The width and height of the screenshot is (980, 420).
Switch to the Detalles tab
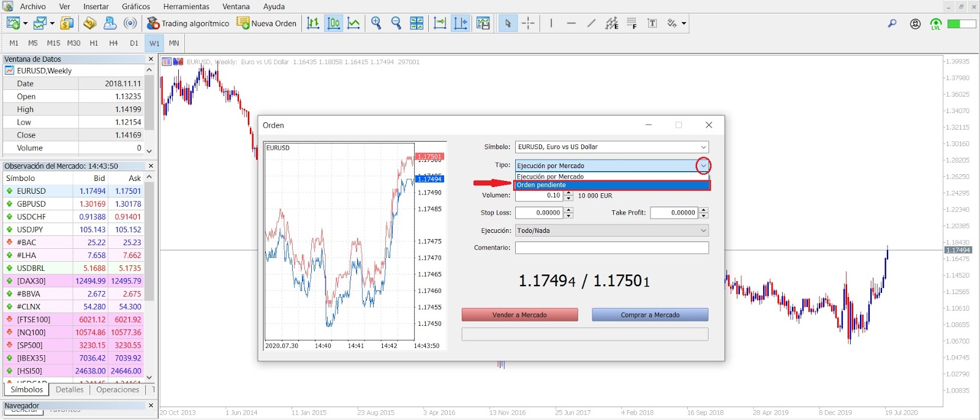pyautogui.click(x=70, y=389)
